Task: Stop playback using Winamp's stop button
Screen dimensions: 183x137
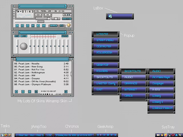Action: 33,26
